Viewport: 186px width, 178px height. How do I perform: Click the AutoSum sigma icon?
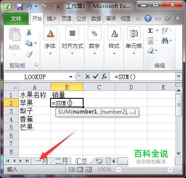point(150,31)
